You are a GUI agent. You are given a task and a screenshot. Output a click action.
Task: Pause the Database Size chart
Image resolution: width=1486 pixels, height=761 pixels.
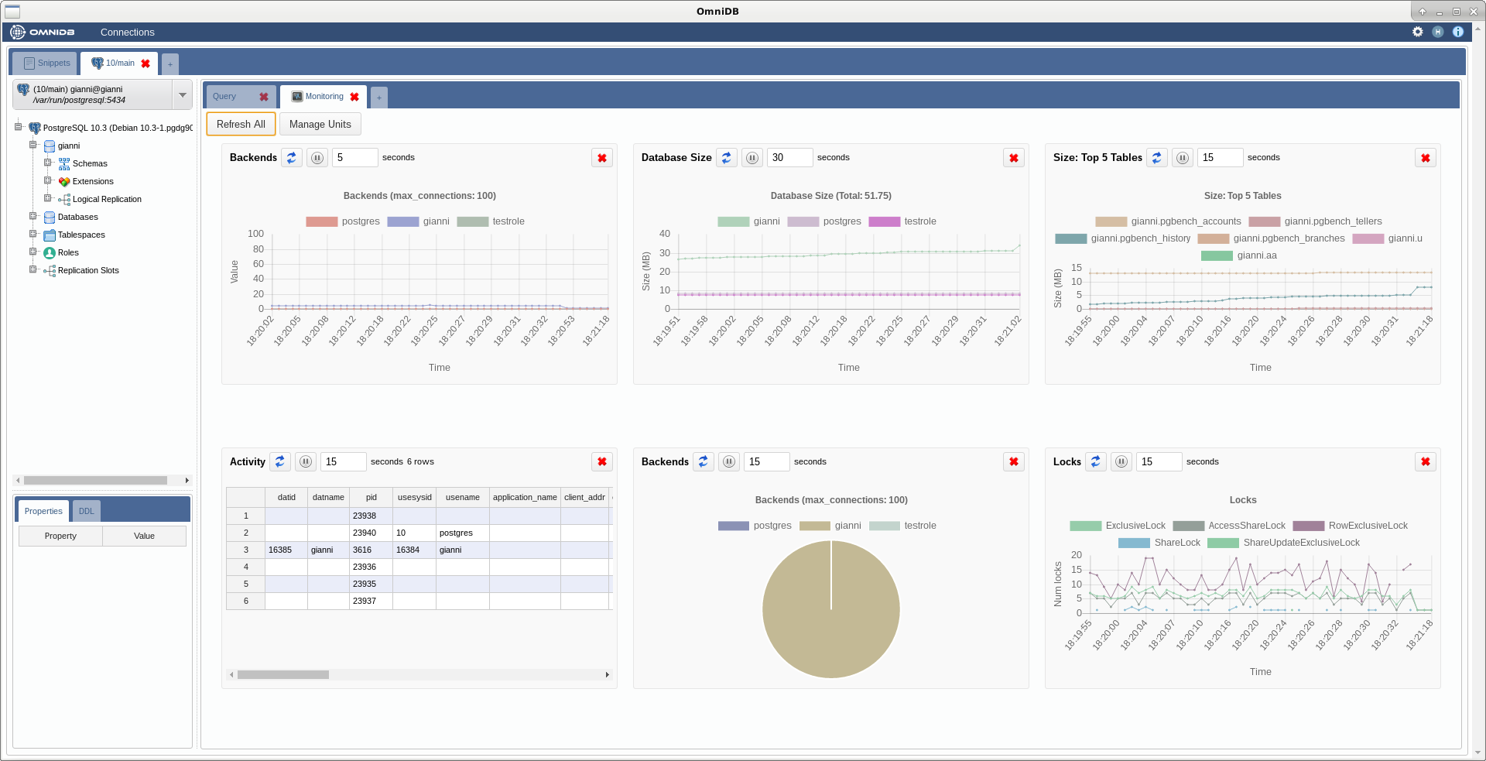tap(752, 158)
